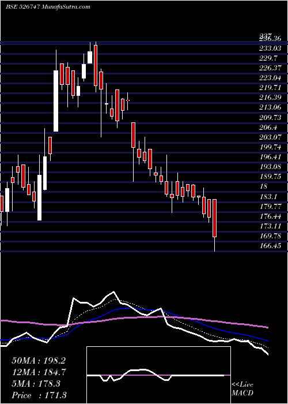Viewport: 288px width, 404px height.
Task: Click the 213.06 price axis label
Action: (x=270, y=107)
